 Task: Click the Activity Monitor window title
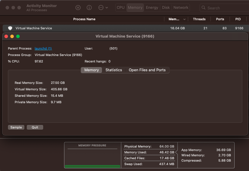coord(42,6)
